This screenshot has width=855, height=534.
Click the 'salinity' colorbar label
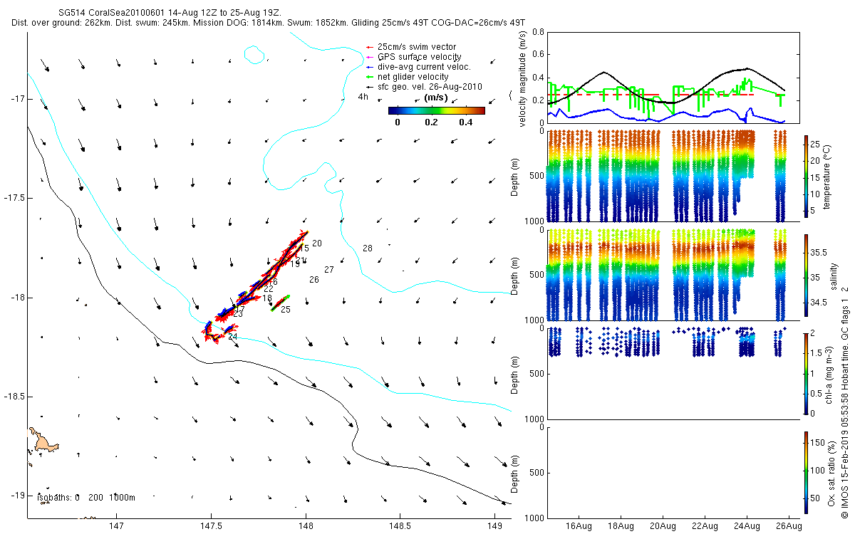coord(833,276)
